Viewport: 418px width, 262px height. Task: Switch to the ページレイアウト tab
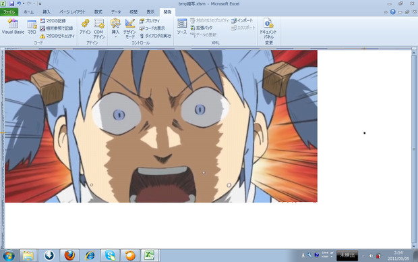coord(72,12)
